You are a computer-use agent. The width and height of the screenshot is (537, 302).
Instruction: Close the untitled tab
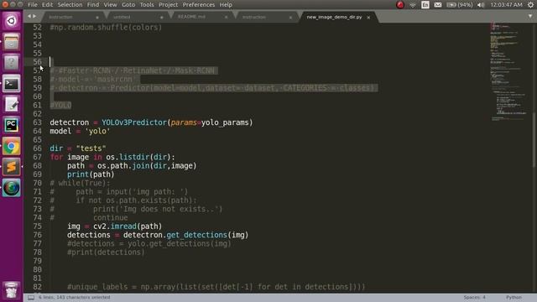[x=162, y=17]
